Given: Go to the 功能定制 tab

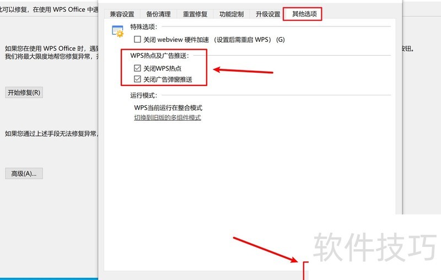Looking at the screenshot, I should tap(232, 14).
